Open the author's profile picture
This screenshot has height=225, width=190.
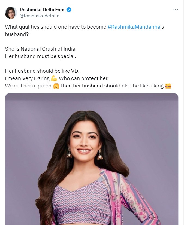point(11,13)
